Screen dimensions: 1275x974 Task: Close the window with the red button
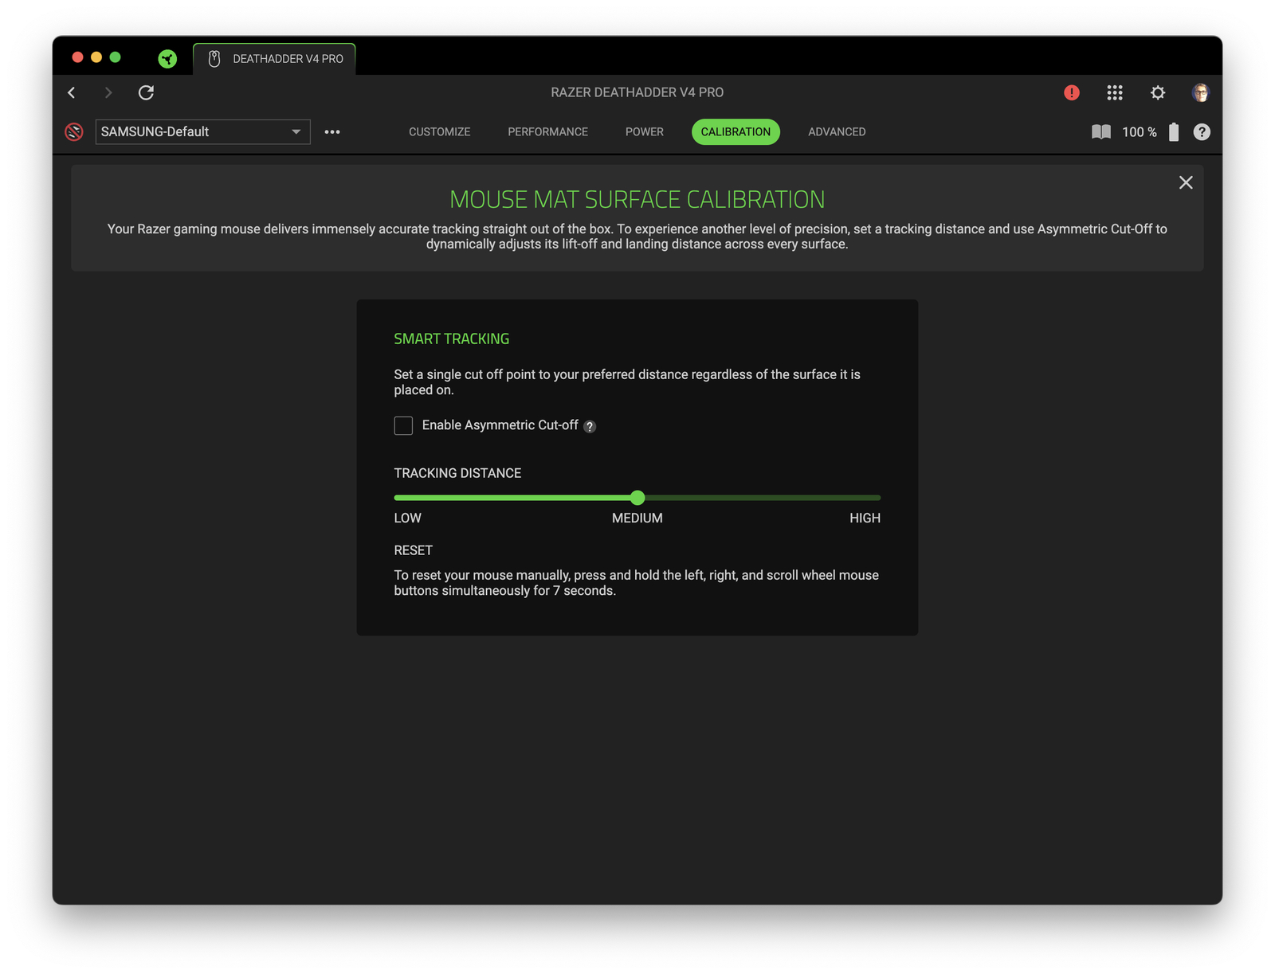pos(77,57)
